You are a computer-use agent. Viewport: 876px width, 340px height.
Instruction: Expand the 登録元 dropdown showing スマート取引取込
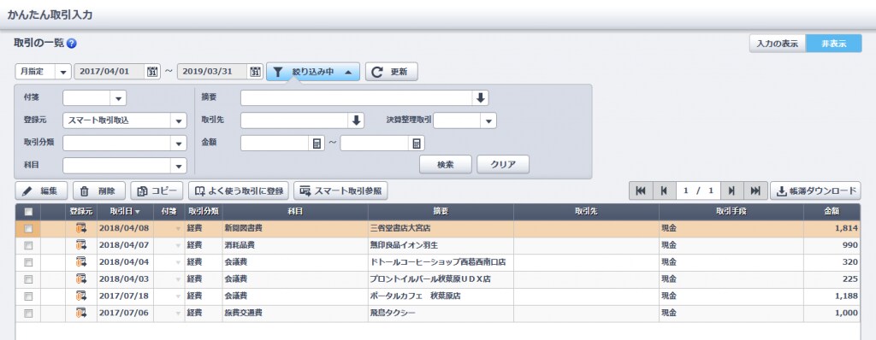tap(179, 120)
